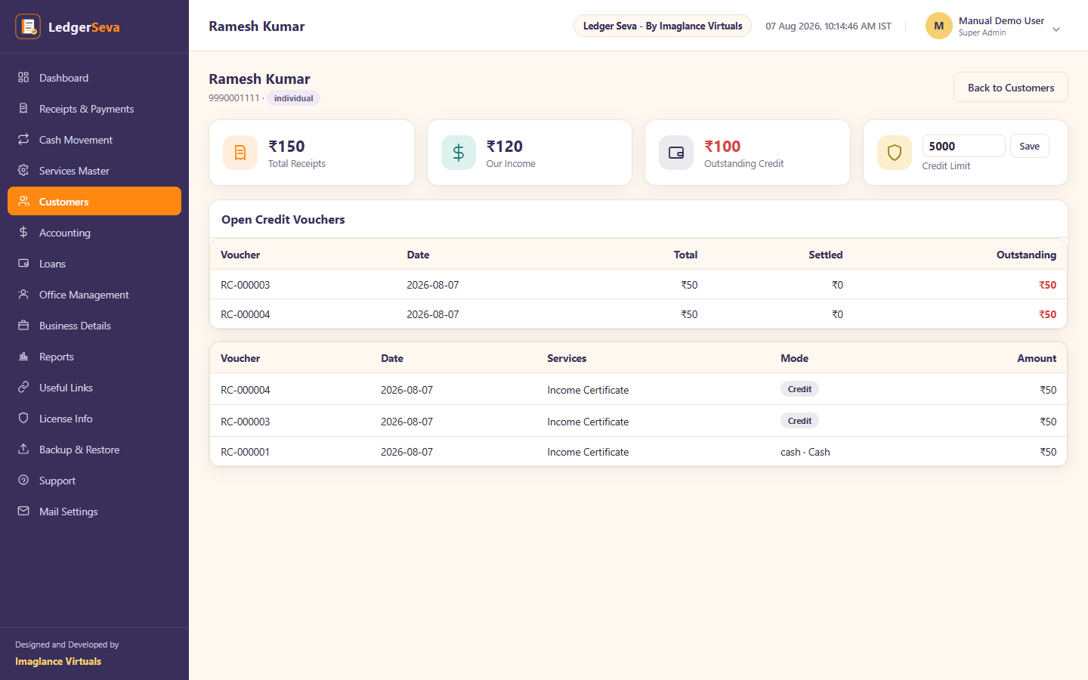Screen dimensions: 1088x680
Task: Click the Amount column header
Action: [1037, 358]
